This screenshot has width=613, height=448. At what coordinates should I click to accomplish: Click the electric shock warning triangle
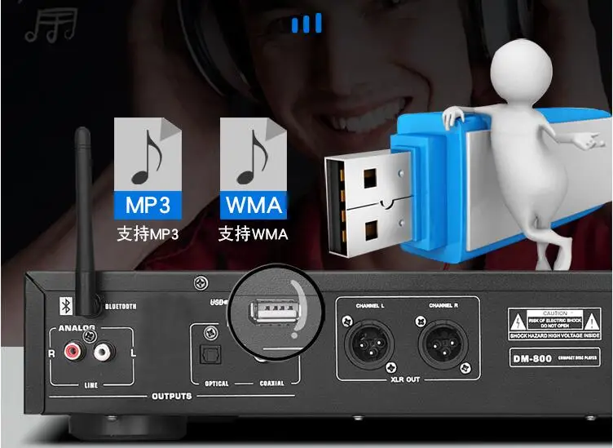518,322
